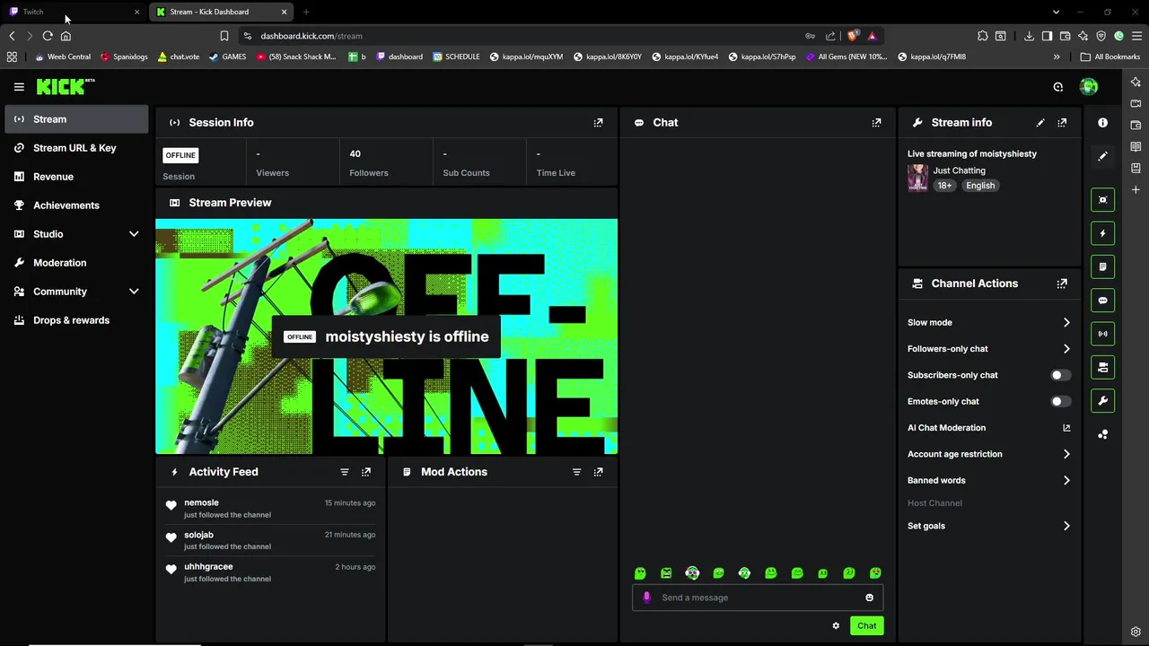Open nemosle's profile from Activity Feed
The image size is (1149, 646).
point(201,503)
